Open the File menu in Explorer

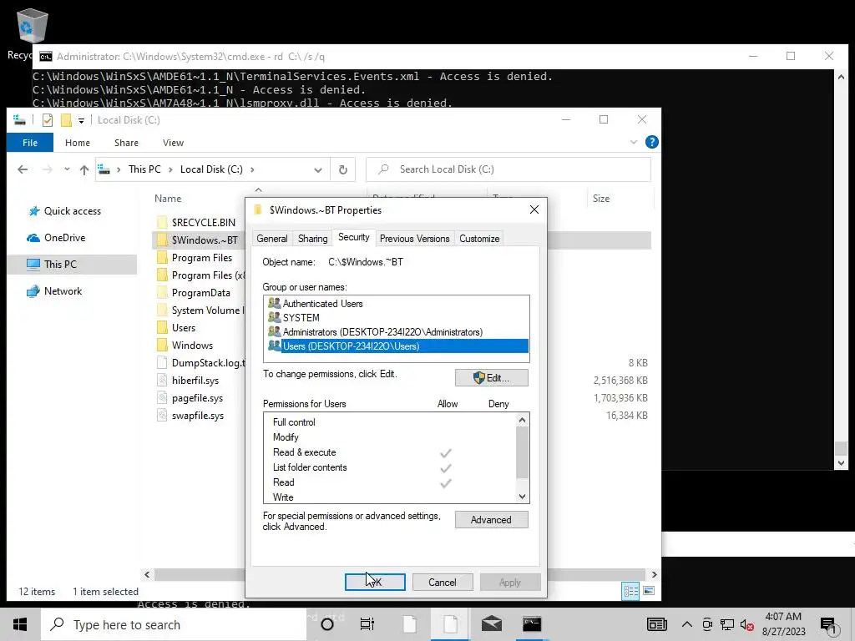[30, 143]
